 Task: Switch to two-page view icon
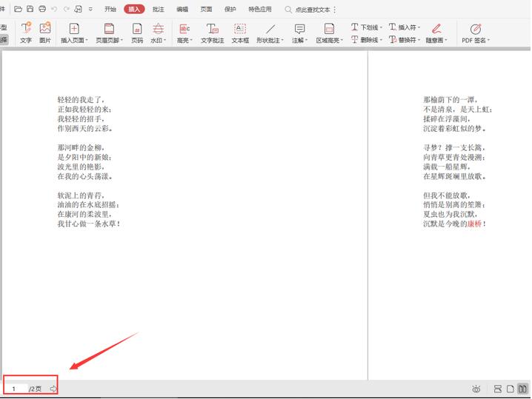(522, 389)
